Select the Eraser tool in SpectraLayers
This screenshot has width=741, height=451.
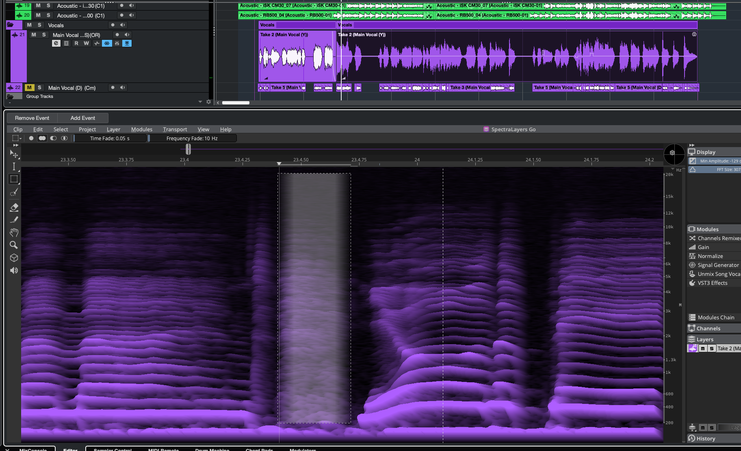point(14,207)
